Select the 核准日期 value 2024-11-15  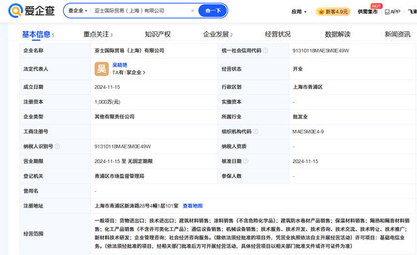(x=306, y=161)
